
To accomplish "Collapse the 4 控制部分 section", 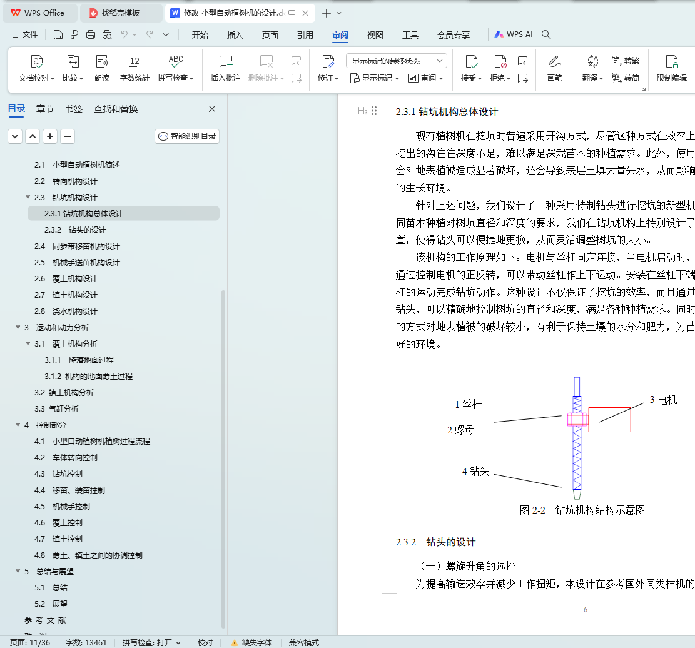I will (x=18, y=425).
